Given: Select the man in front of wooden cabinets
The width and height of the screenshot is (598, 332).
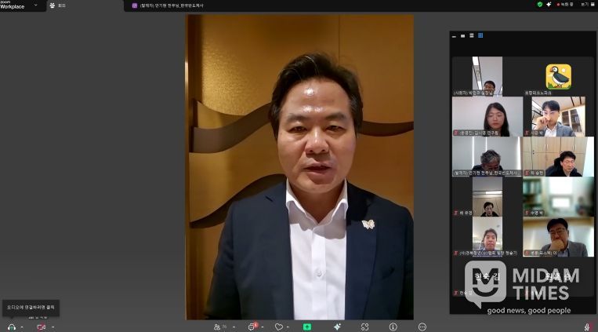Looking at the screenshot, I should click(558, 156).
